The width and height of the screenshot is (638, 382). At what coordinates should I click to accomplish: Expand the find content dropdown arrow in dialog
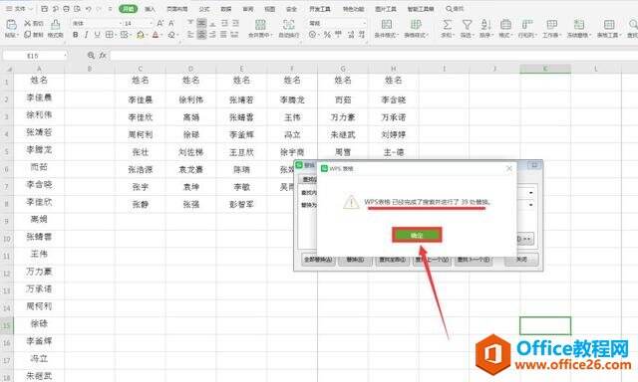point(531,192)
